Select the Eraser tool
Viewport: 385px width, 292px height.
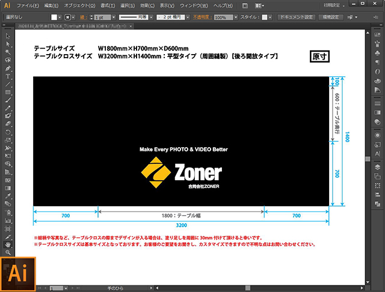coord(8,124)
